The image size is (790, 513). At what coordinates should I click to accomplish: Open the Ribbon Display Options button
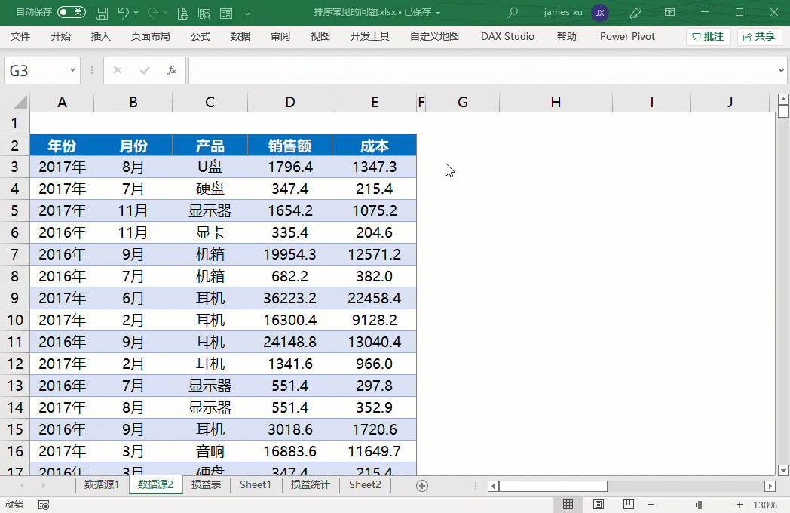click(x=669, y=13)
